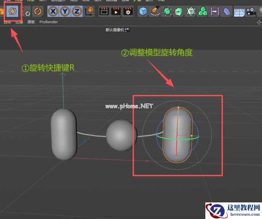Open the 面板 viewport menu
The height and width of the screenshot is (219, 262).
coord(31,22)
